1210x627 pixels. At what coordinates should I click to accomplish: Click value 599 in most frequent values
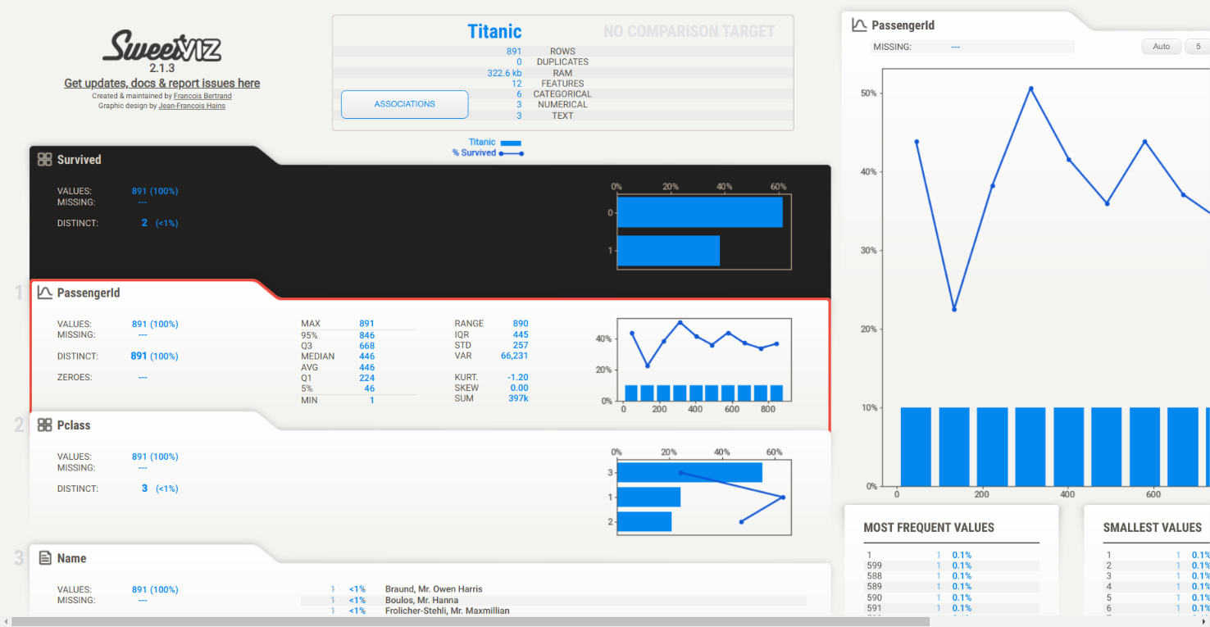point(874,566)
